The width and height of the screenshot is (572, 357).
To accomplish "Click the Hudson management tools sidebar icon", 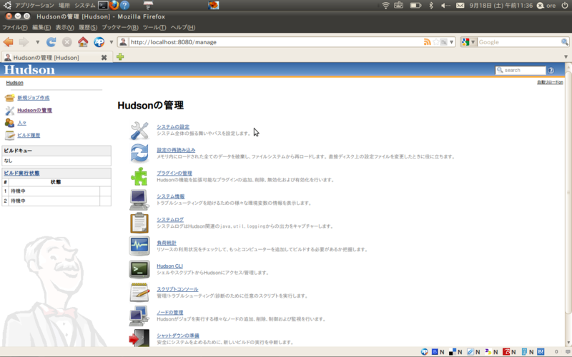I will [x=9, y=111].
